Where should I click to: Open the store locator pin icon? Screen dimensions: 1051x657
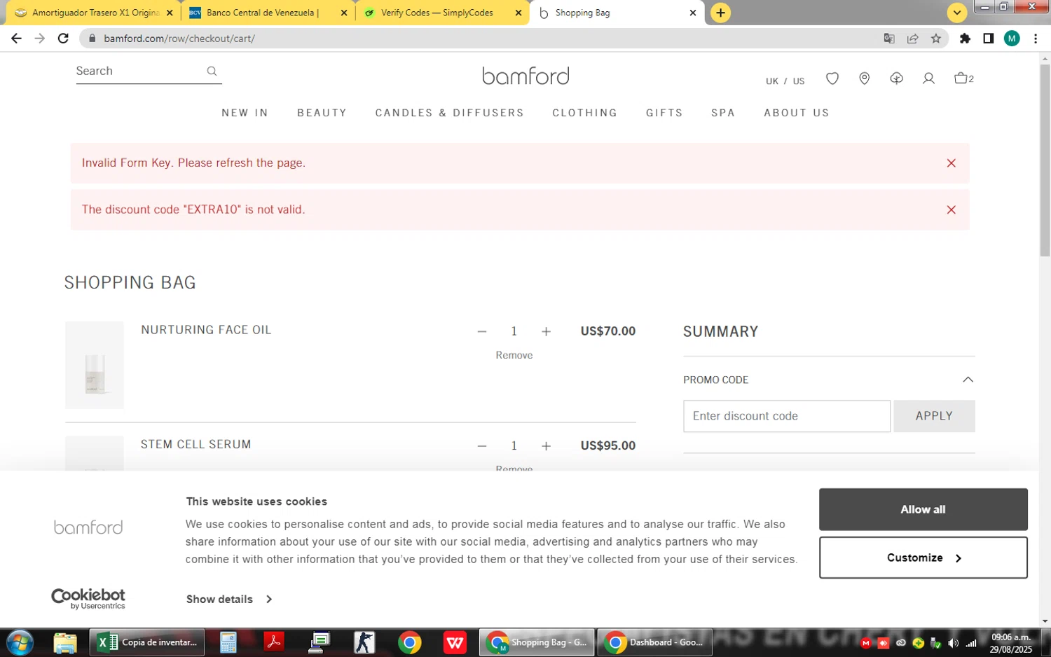(865, 78)
